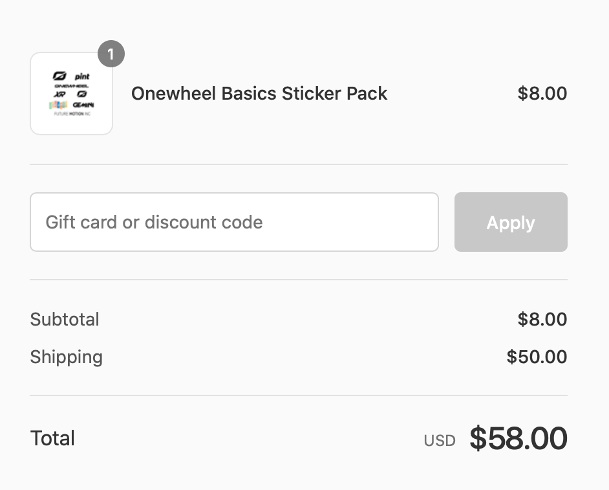Click the $58.00 grand total
The image size is (609, 490).
(517, 438)
